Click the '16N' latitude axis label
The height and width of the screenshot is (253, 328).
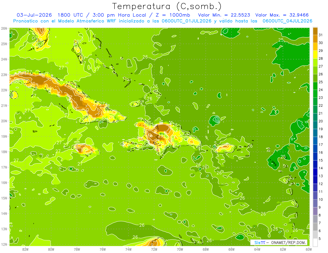[4, 183]
